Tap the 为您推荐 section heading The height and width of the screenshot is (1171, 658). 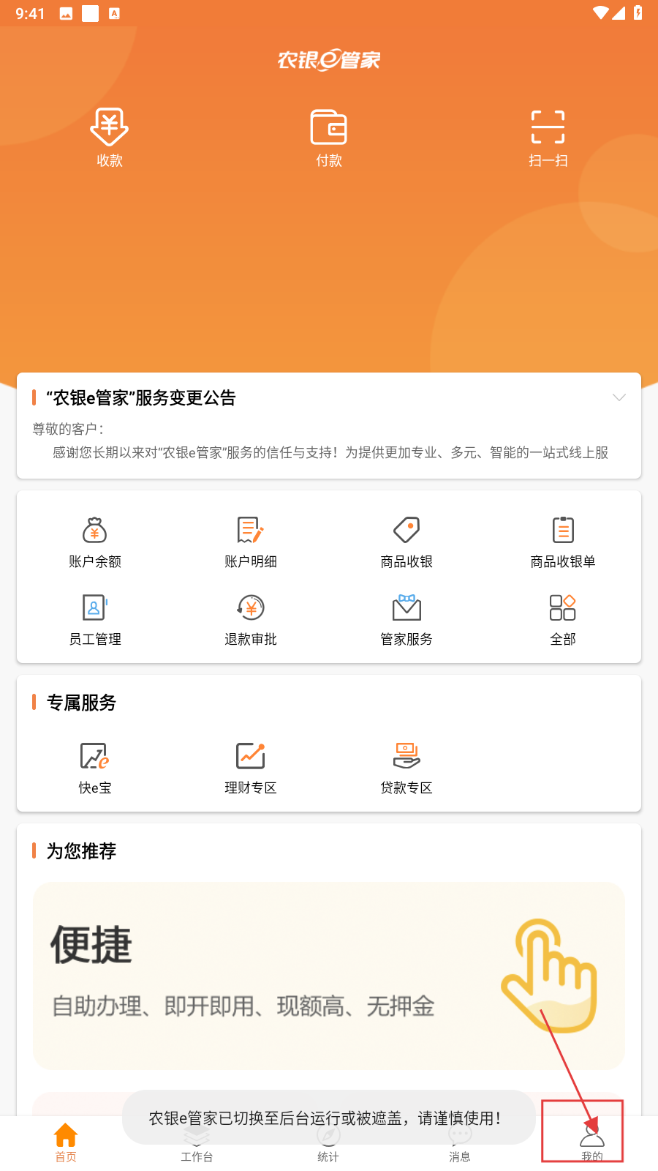pos(81,851)
